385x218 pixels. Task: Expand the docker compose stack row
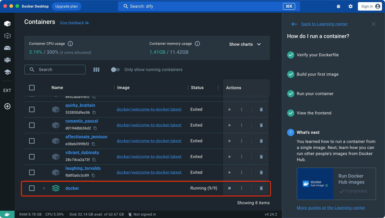(44, 188)
